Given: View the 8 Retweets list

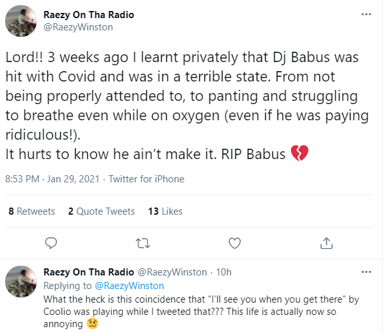Looking at the screenshot, I should [32, 211].
